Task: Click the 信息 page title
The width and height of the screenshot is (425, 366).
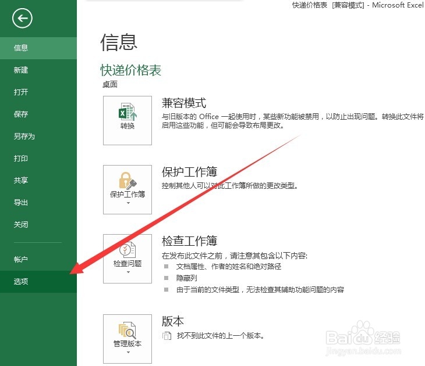Action: (119, 42)
